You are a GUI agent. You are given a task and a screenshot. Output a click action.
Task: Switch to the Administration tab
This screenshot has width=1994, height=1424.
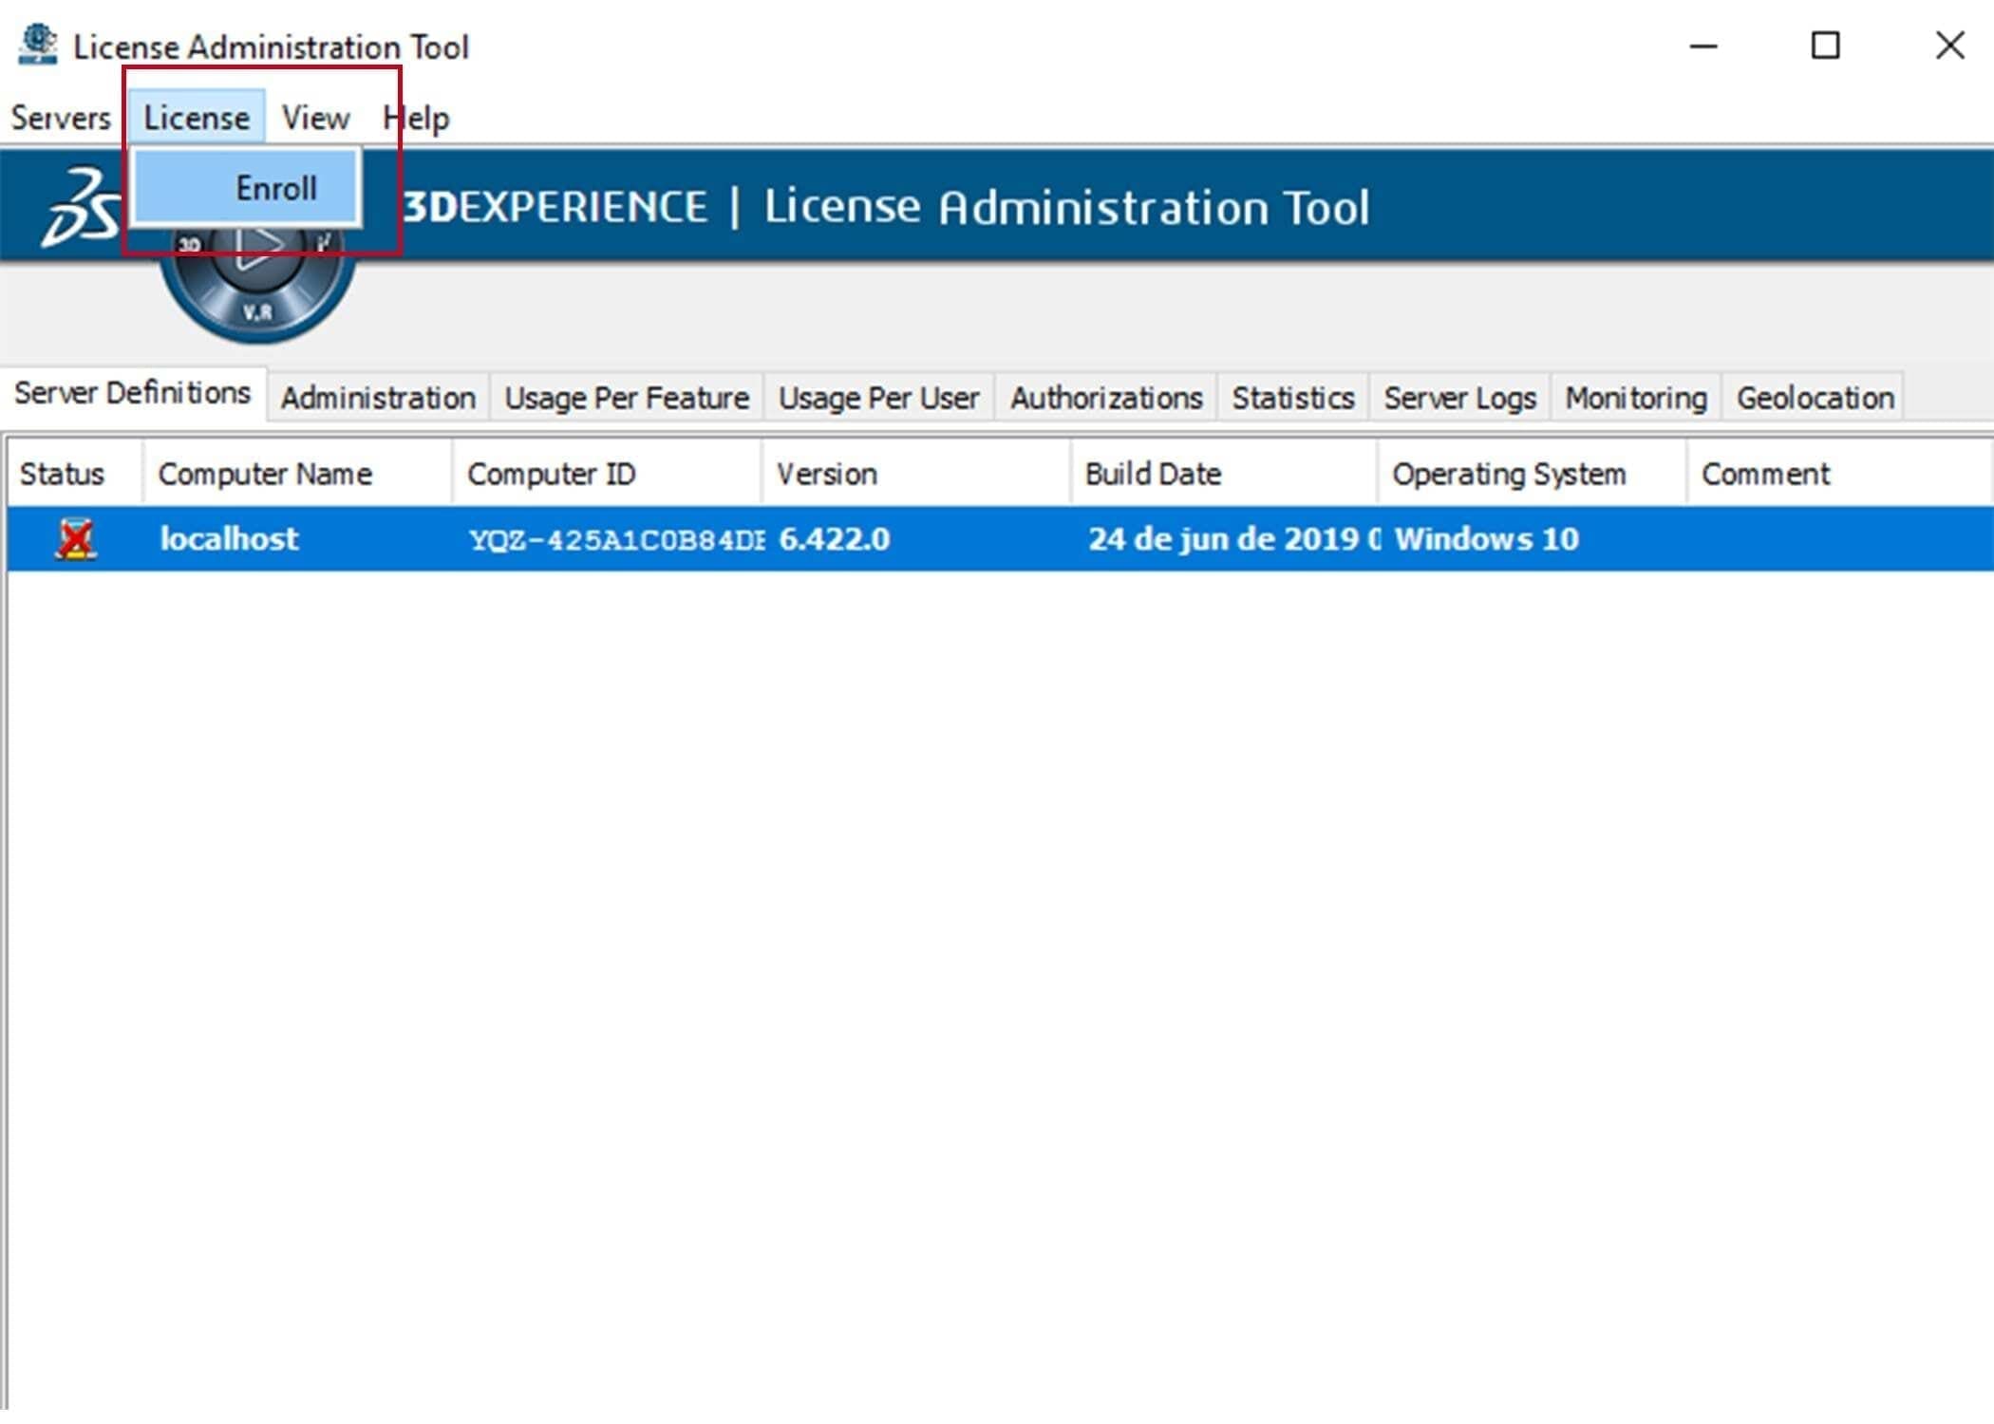pyautogui.click(x=378, y=398)
